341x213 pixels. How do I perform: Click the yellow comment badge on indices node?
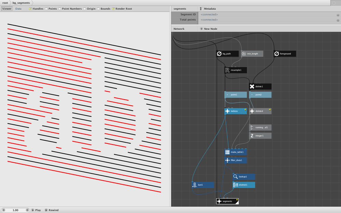245,109
